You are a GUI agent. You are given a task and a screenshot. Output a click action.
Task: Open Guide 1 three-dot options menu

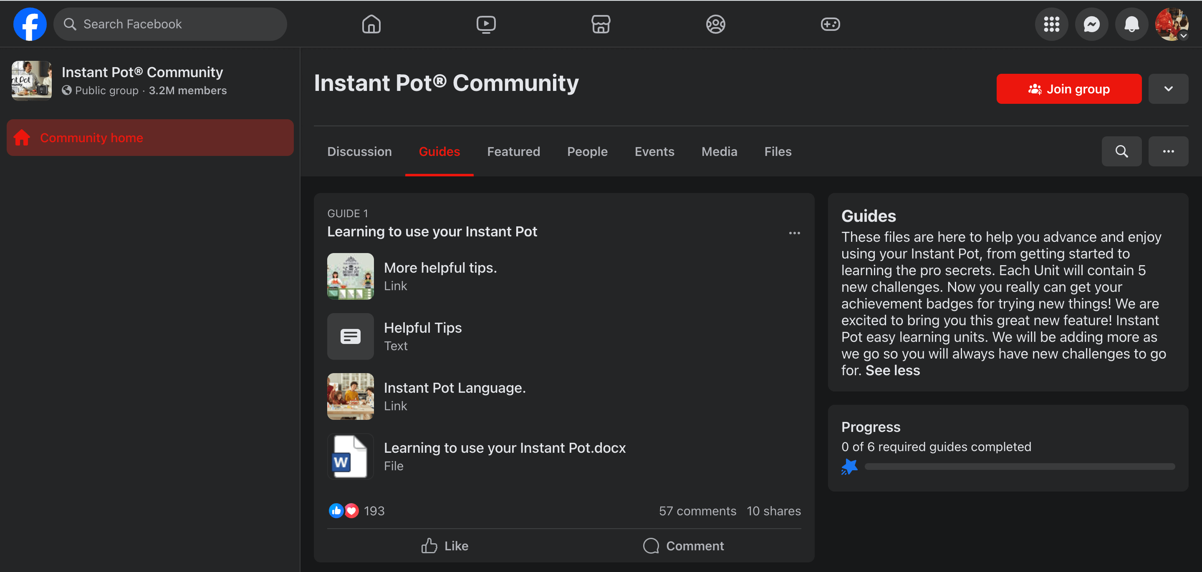pyautogui.click(x=794, y=233)
